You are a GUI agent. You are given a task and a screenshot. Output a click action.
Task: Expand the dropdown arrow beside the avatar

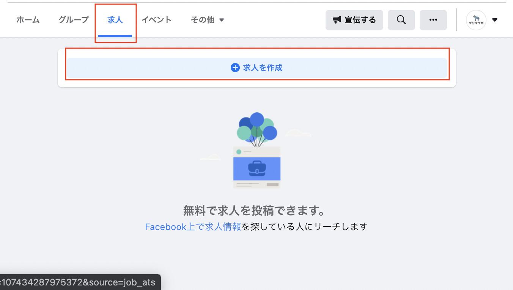[x=495, y=20]
